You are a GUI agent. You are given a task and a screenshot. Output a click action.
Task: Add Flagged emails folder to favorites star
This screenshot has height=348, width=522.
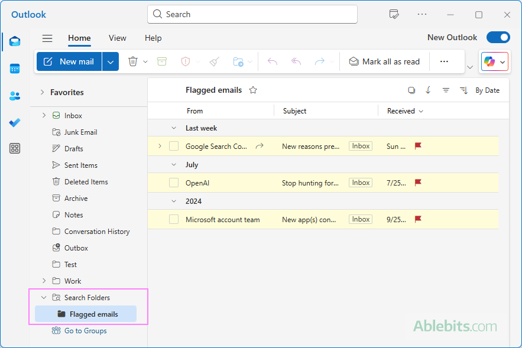click(253, 90)
